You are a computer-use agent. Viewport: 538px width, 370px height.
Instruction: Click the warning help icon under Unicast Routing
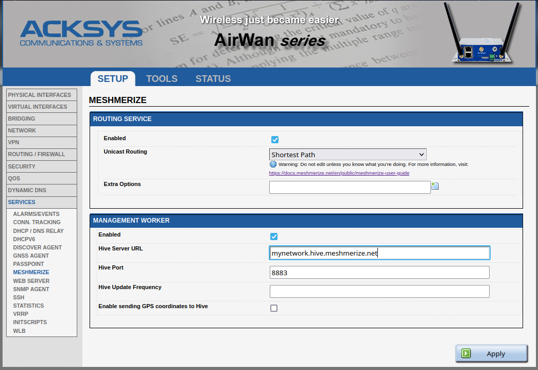[273, 164]
